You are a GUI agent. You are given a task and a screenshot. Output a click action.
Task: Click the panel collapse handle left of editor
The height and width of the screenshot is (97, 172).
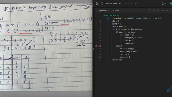click(x=94, y=49)
